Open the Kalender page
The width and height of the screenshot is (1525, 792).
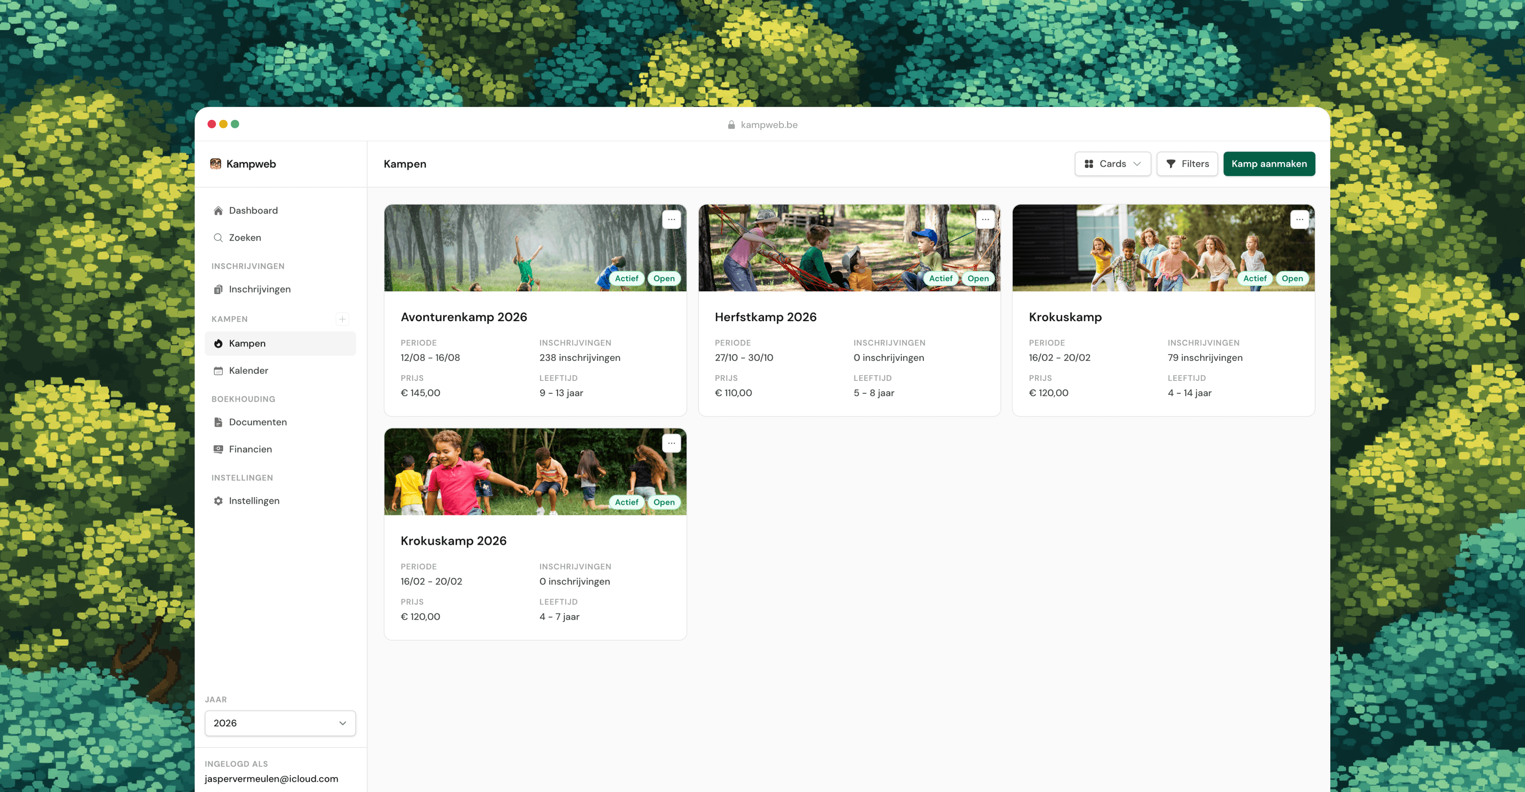click(248, 371)
